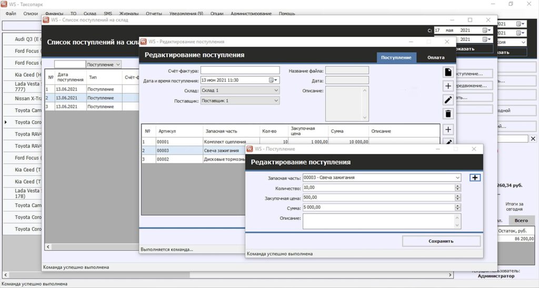Viewport: 539px width, 288px height.
Task: Select row 00002 Дисковые тормозные
Action: click(194, 159)
